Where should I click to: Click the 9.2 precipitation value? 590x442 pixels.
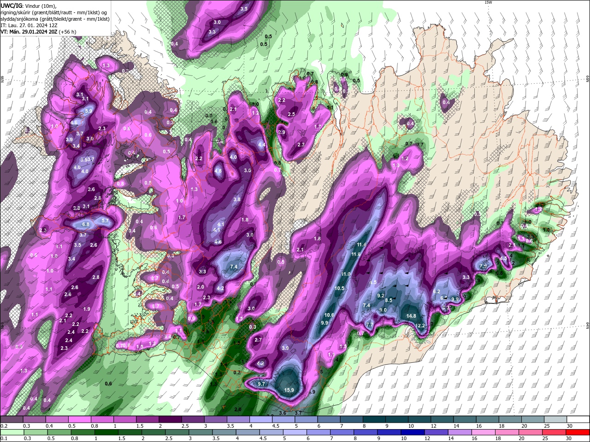(381, 296)
